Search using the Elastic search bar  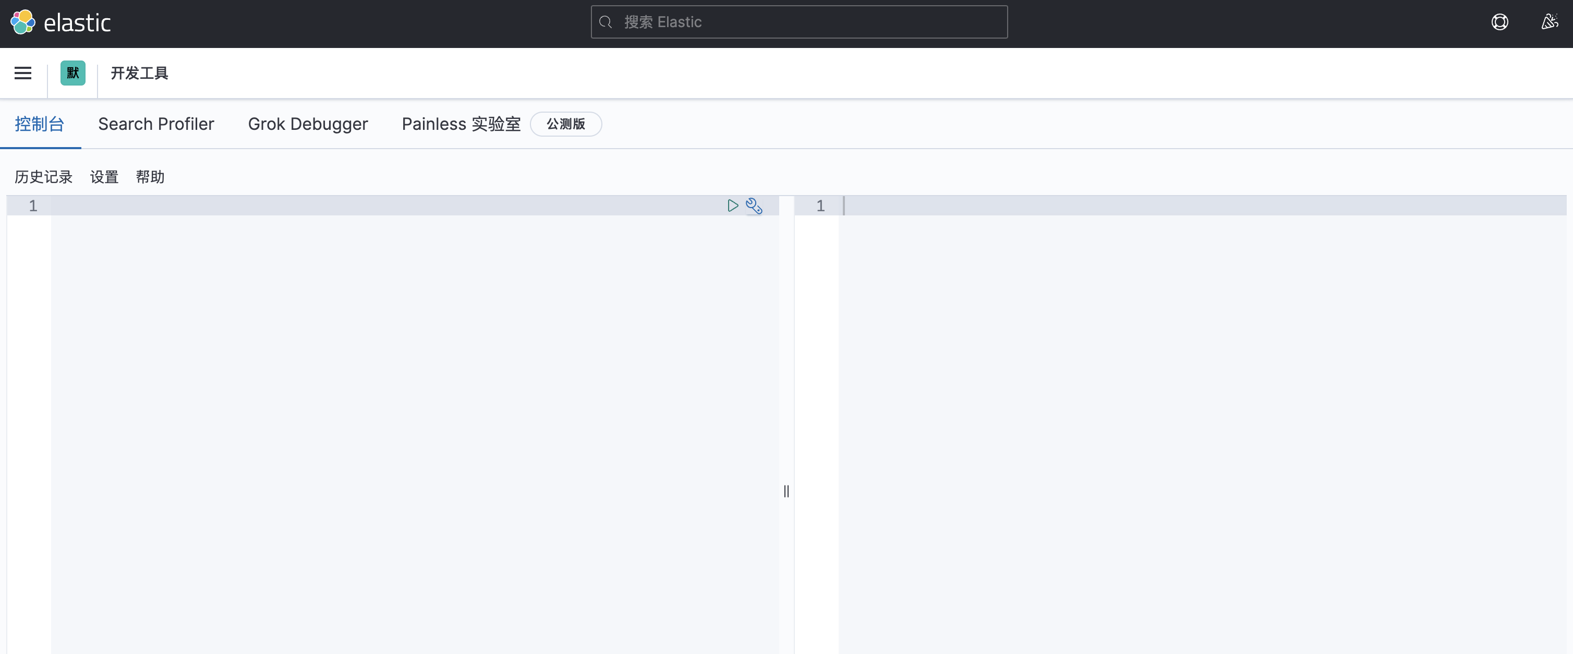pos(800,21)
